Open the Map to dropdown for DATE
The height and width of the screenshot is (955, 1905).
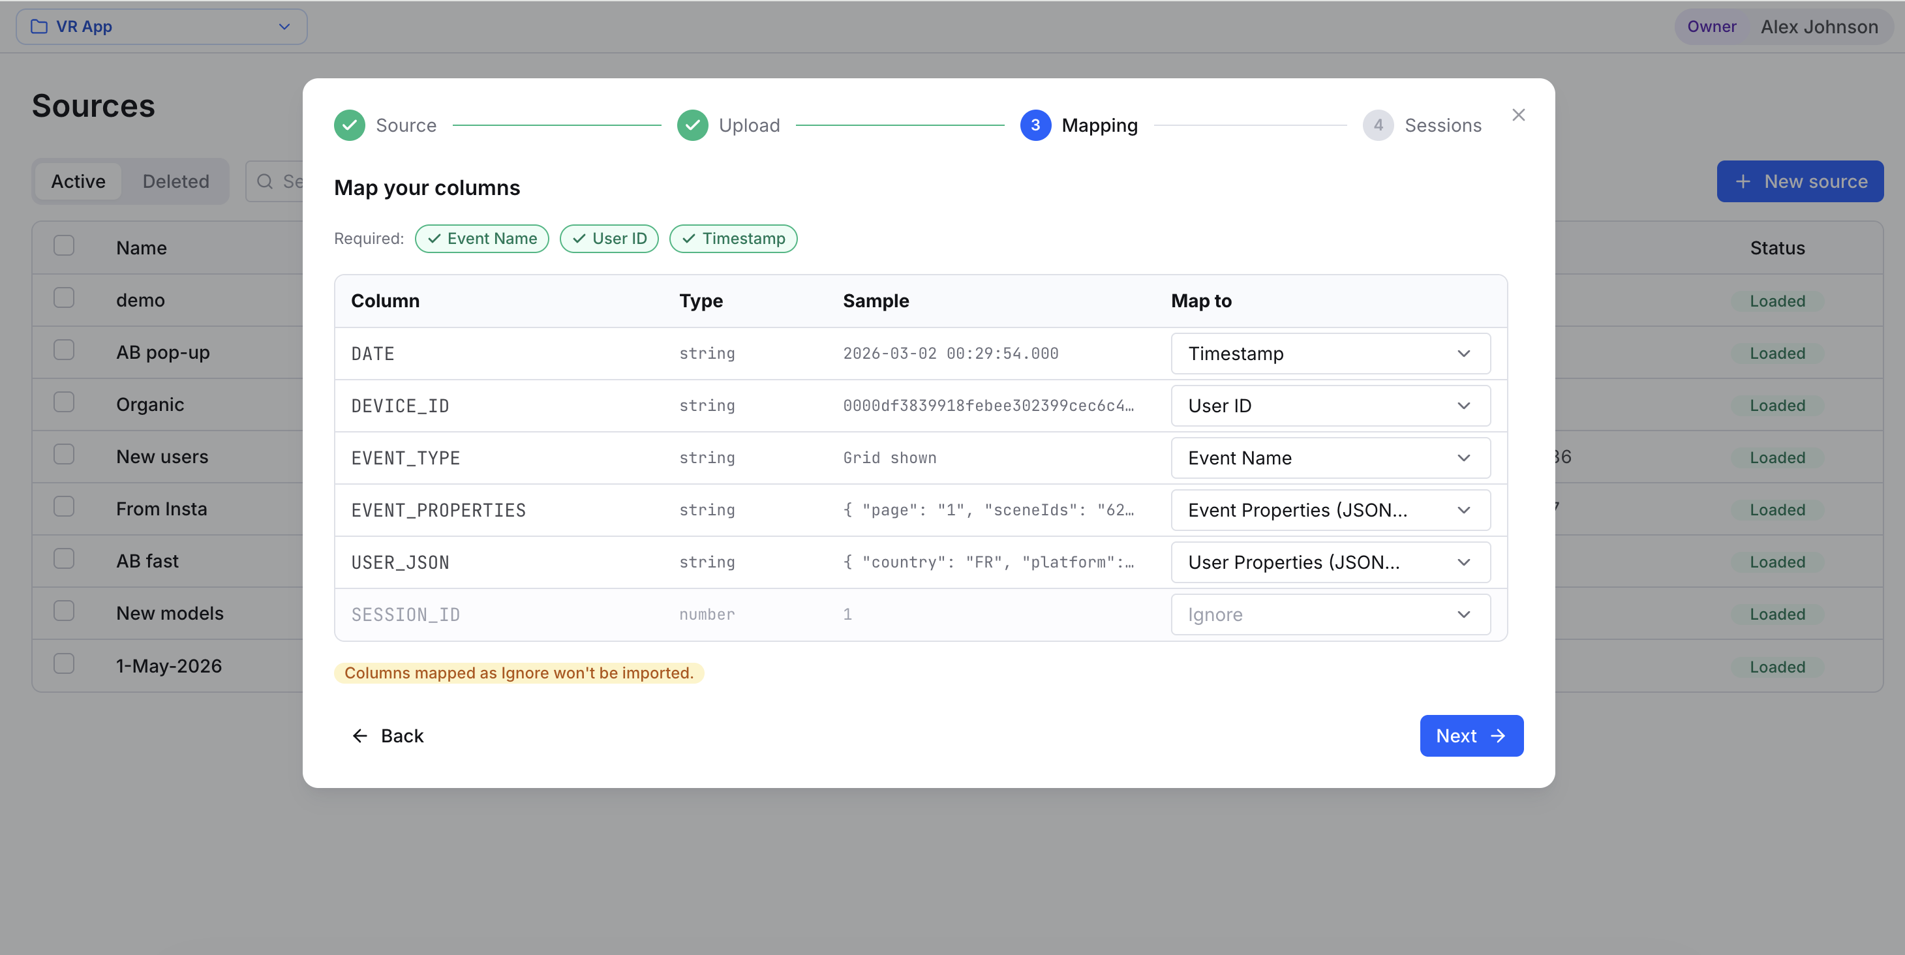1330,354
